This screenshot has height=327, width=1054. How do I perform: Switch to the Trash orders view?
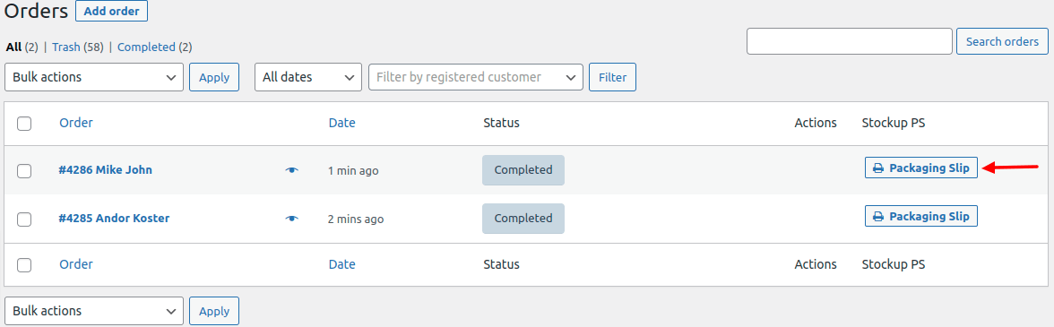(66, 47)
